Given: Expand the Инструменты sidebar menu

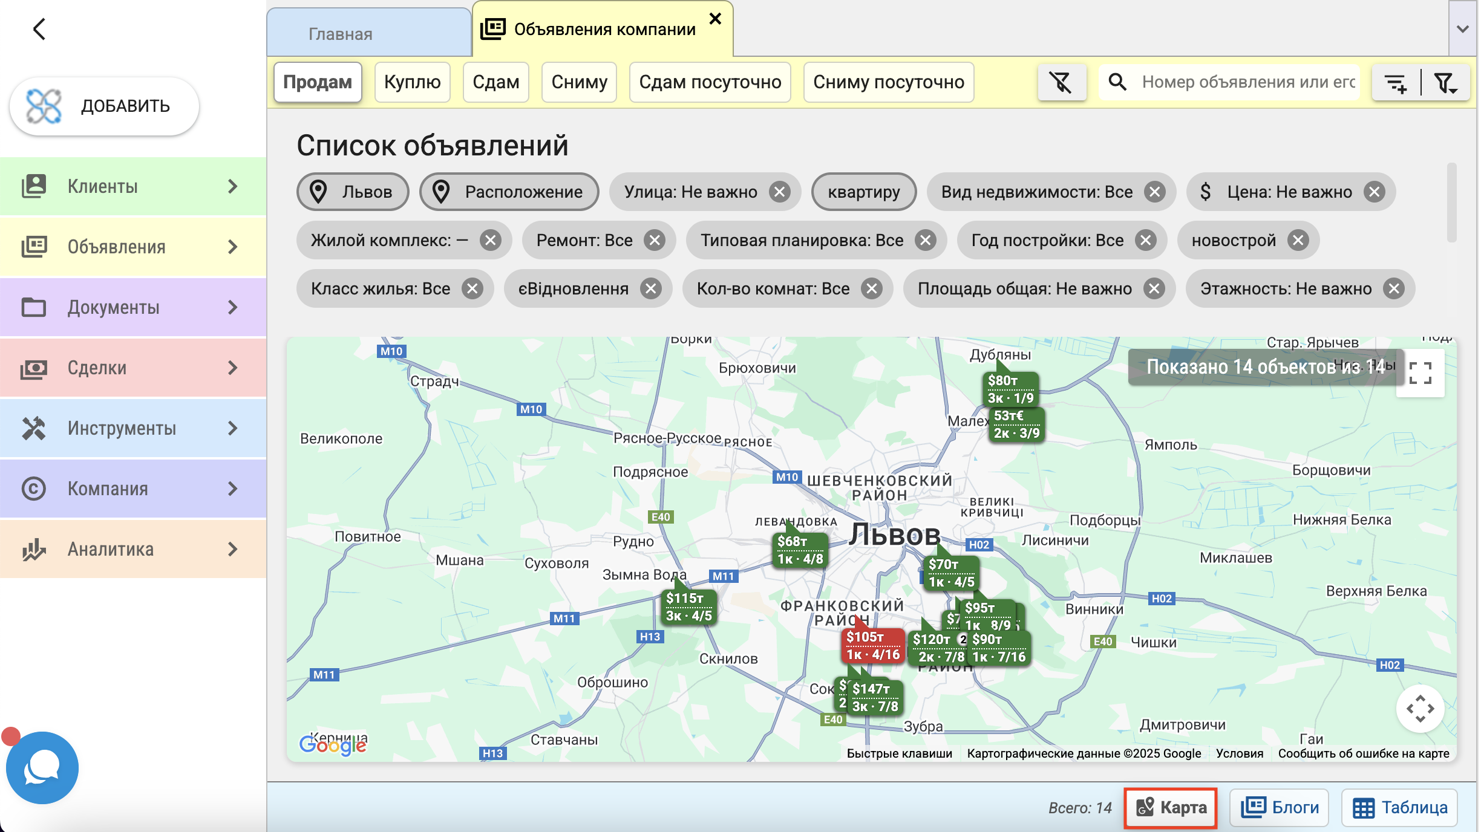Looking at the screenshot, I should point(133,428).
